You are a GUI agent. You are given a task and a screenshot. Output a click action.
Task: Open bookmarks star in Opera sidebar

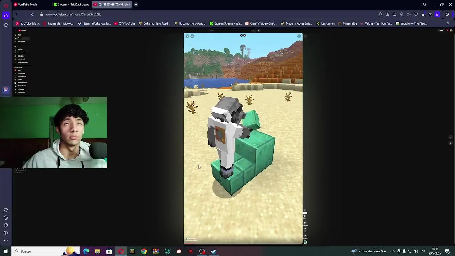point(6,25)
